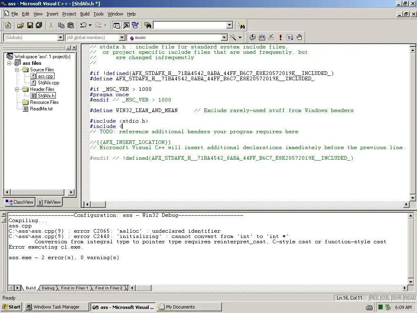The height and width of the screenshot is (313, 417).
Task: Click the Copy icon in toolbar
Action: 61,25
